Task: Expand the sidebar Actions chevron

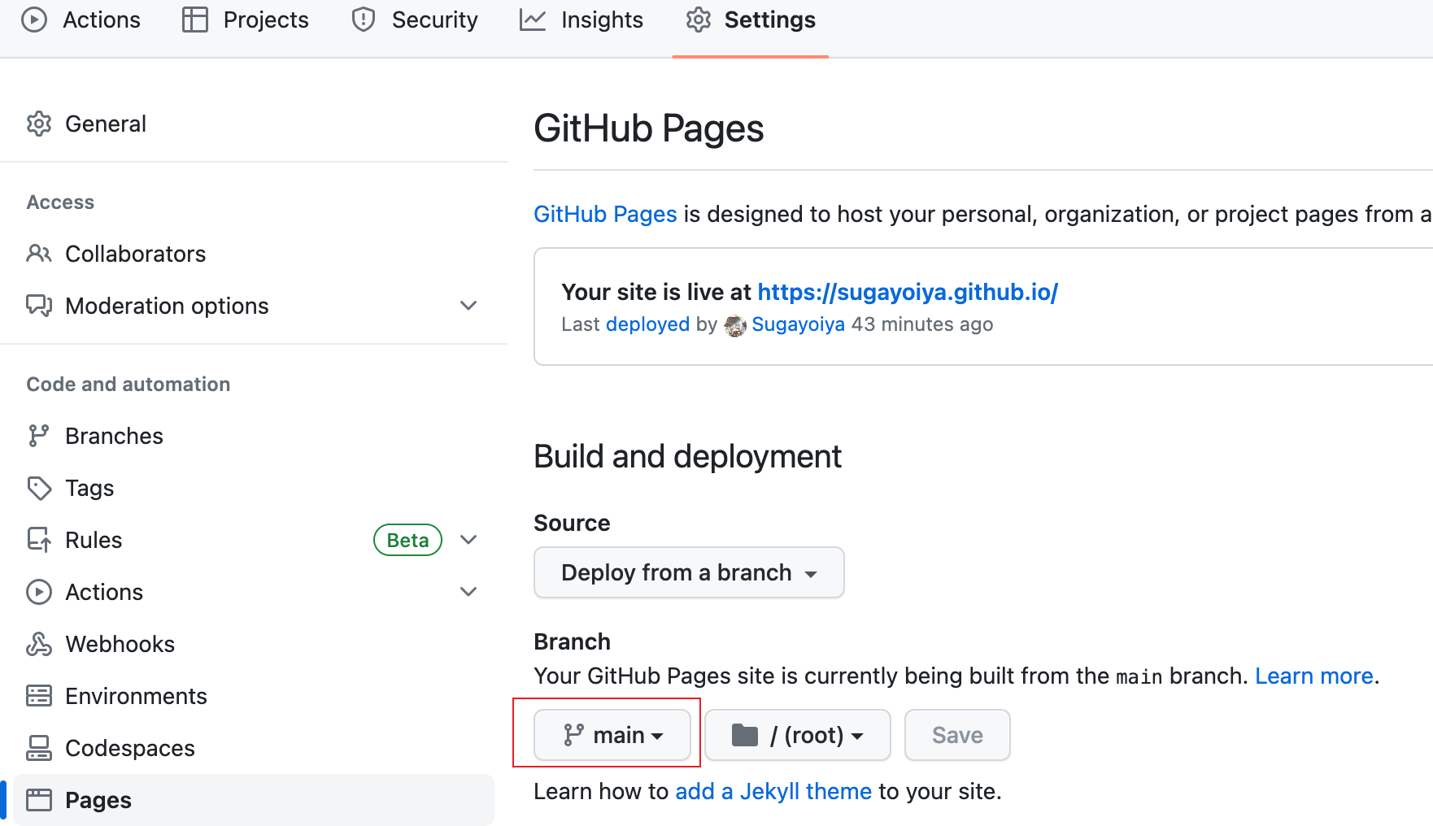Action: pyautogui.click(x=468, y=592)
